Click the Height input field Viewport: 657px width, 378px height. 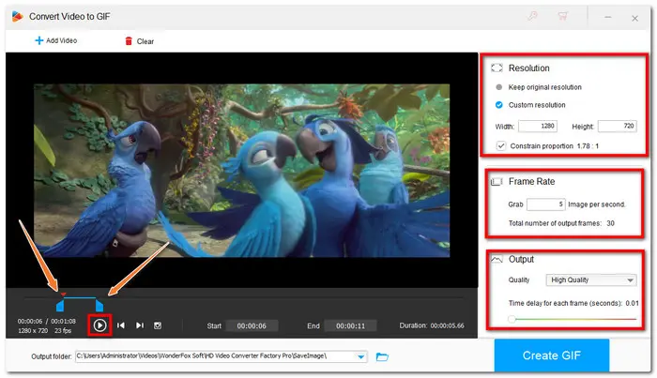[x=618, y=126]
